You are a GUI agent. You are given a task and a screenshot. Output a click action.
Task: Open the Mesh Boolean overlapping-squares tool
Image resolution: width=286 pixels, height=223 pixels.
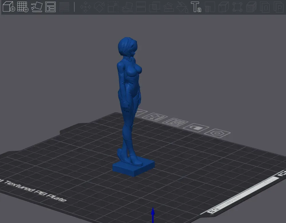(x=154, y=7)
